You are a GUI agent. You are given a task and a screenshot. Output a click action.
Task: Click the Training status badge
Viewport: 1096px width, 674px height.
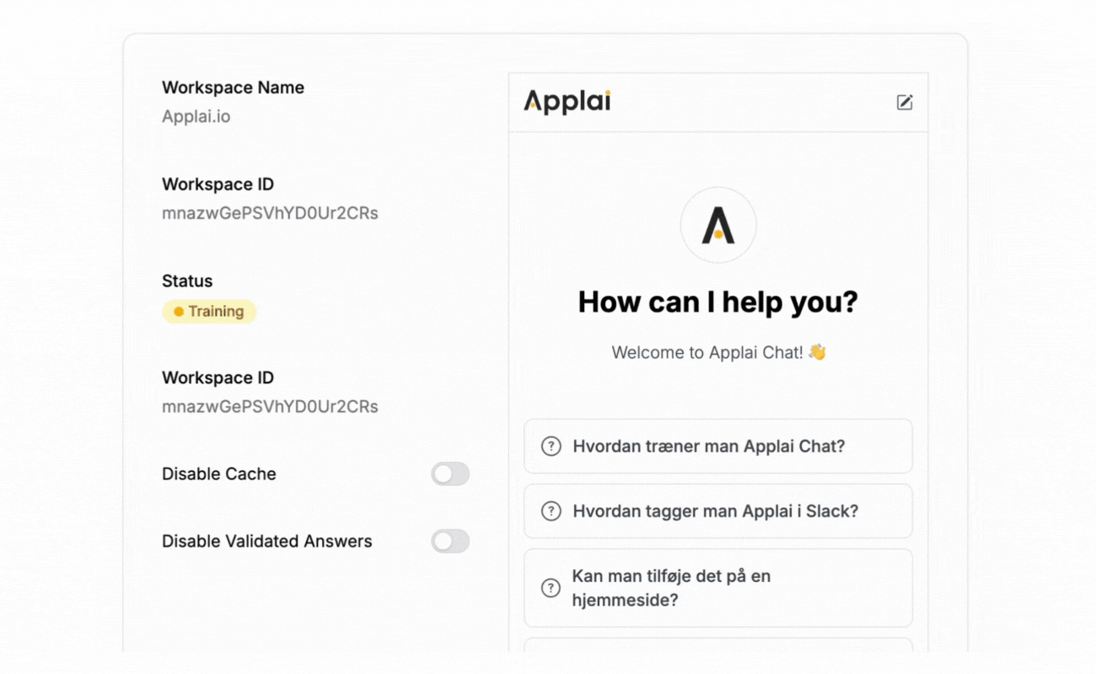pyautogui.click(x=209, y=312)
